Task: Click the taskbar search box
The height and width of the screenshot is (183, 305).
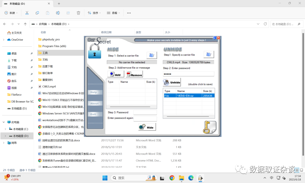Action: tap(134, 178)
